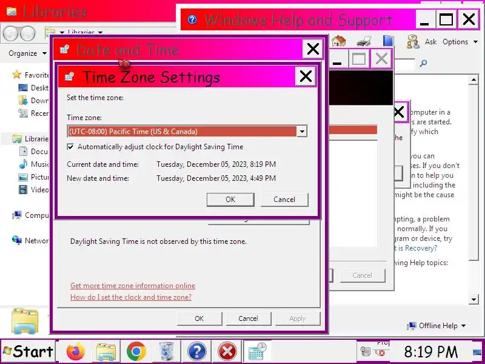Open the Options menu in Help and Support
This screenshot has width=485, height=364.
click(460, 42)
